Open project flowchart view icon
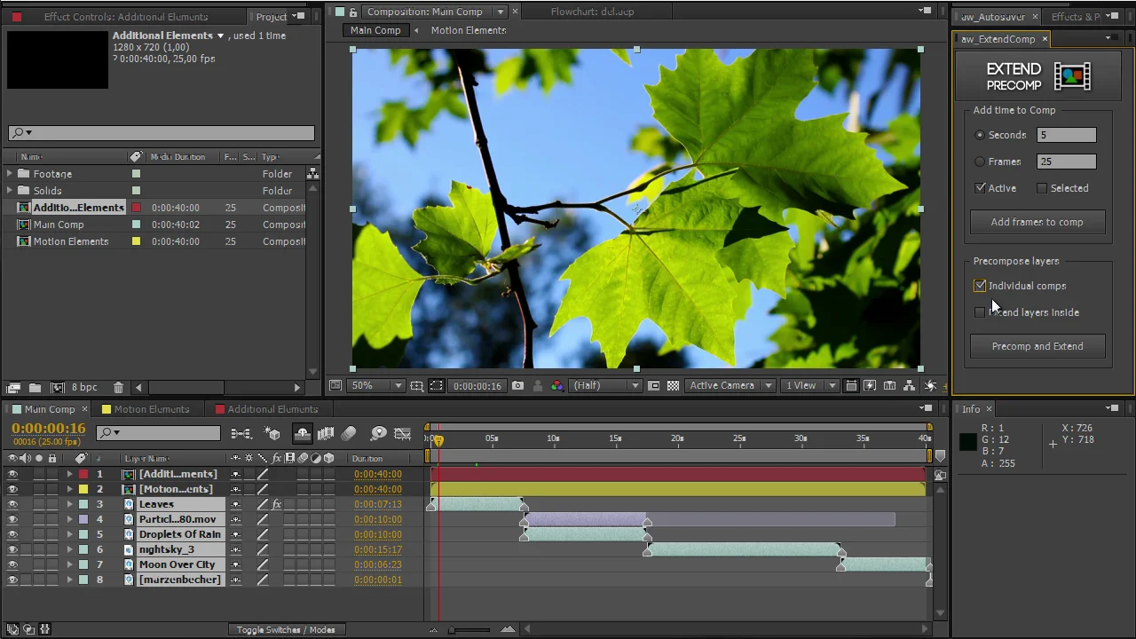This screenshot has height=639, width=1136. pos(312,174)
